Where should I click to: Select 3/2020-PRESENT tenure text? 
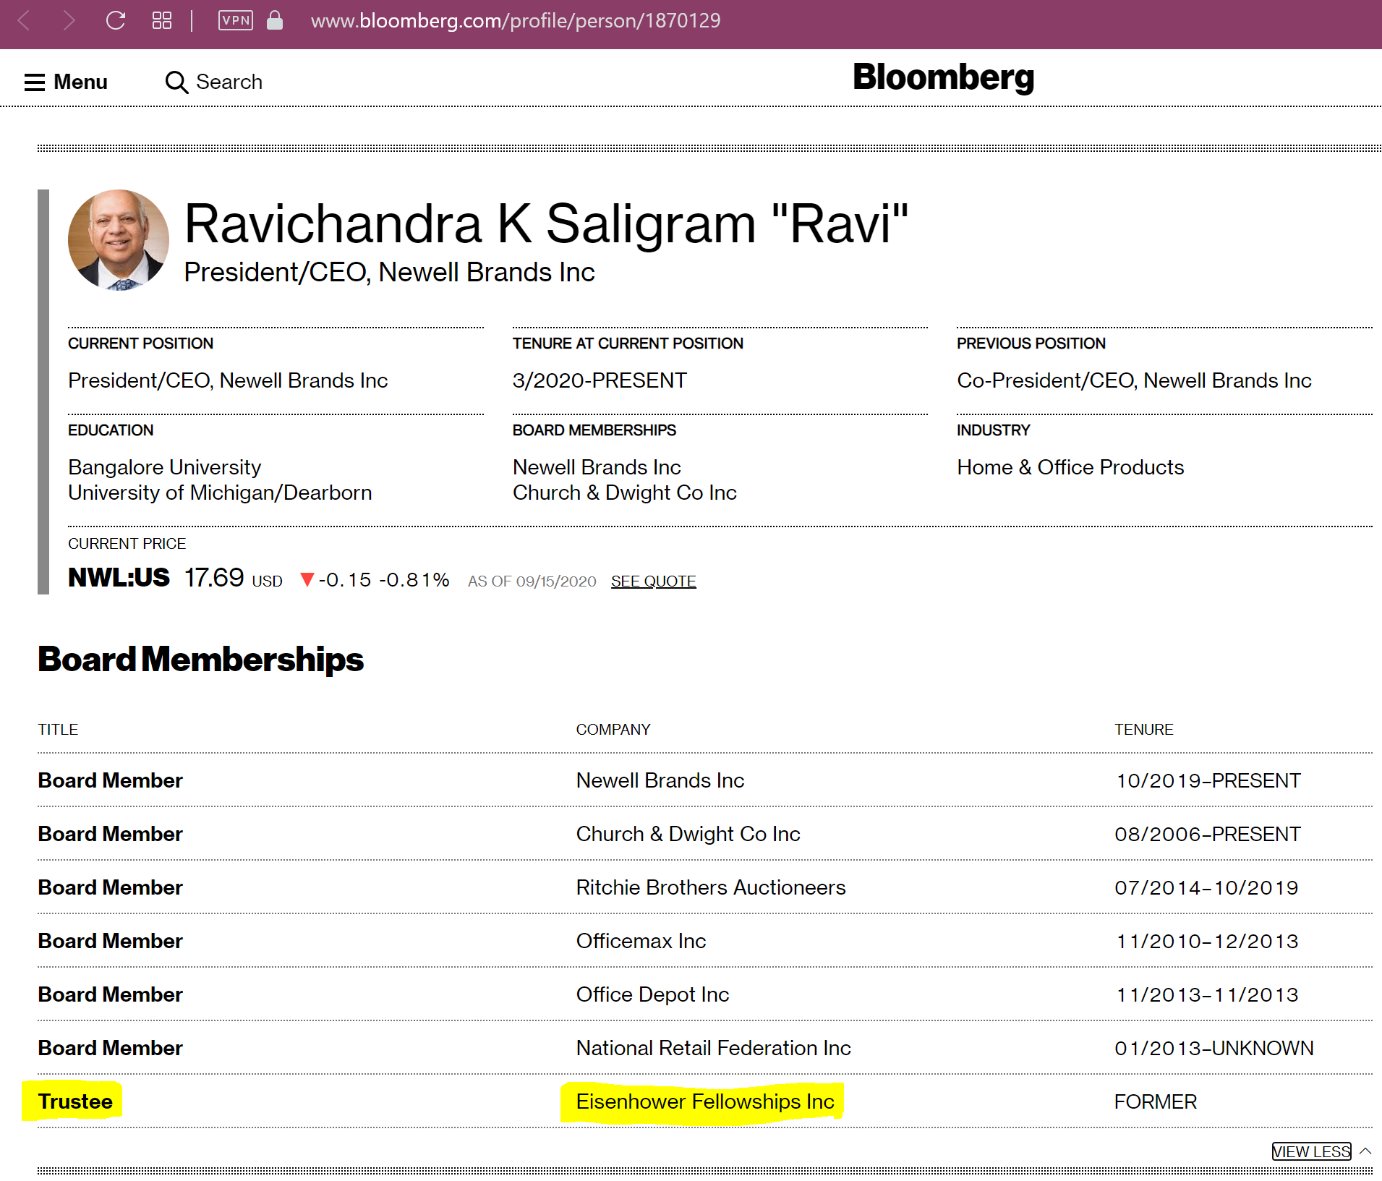600,380
